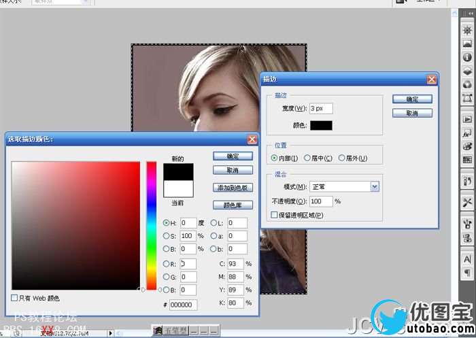The image size is (476, 338).
Task: Click the black 颜色 swatch in stroke dialog
Action: click(x=321, y=125)
